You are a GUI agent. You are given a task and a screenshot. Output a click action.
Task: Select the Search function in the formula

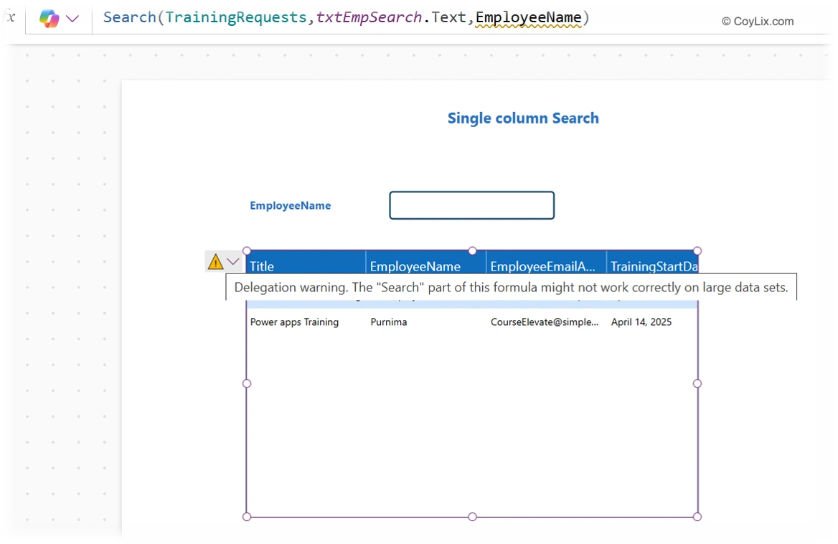point(129,17)
